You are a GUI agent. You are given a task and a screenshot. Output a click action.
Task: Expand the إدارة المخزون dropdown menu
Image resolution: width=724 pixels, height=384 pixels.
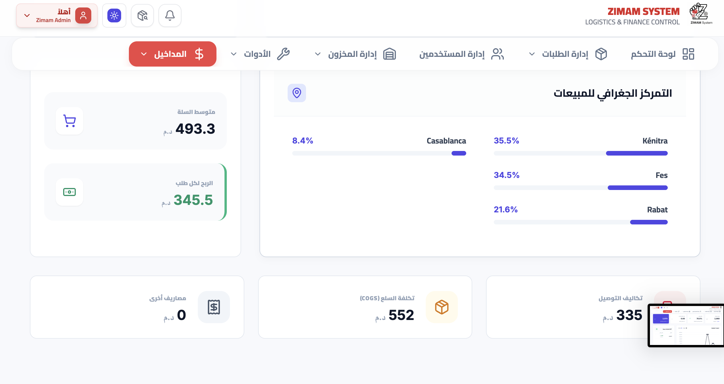point(354,54)
